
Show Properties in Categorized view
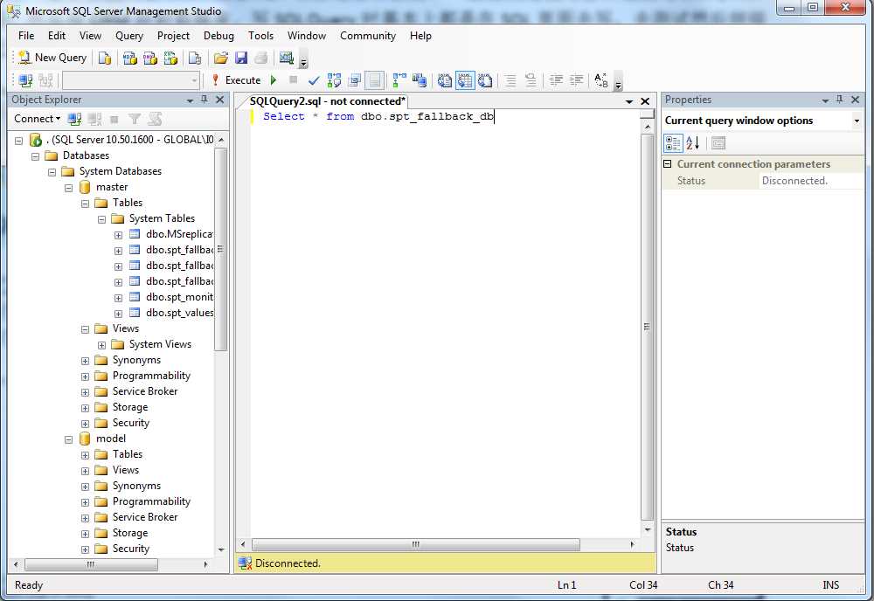click(x=673, y=143)
